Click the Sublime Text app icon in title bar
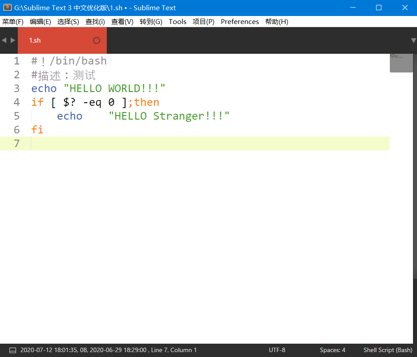This screenshot has width=417, height=357. click(x=7, y=8)
